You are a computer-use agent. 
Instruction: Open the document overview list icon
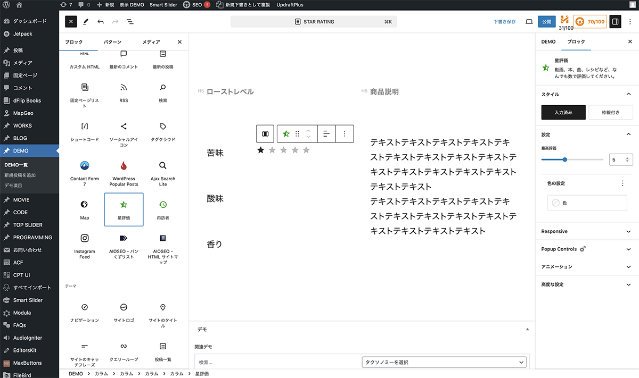[130, 22]
